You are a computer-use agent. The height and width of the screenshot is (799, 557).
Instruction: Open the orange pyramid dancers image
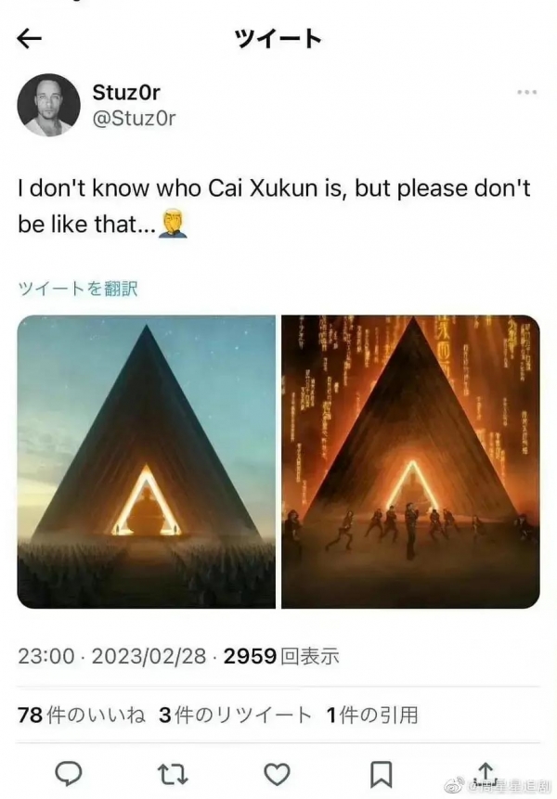click(410, 461)
